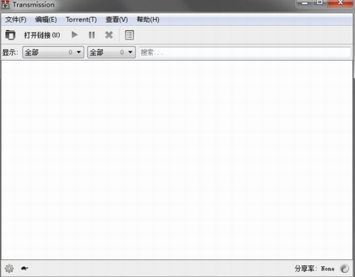
Task: Open the 编辑(E) menu
Action: pyautogui.click(x=46, y=19)
